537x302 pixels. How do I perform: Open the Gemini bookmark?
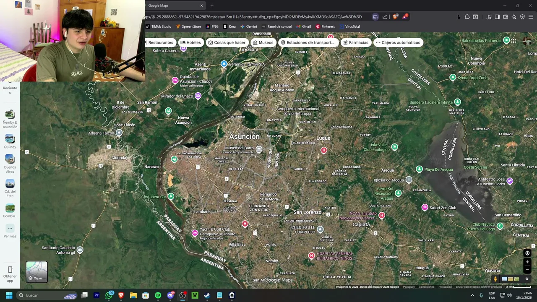(x=248, y=26)
